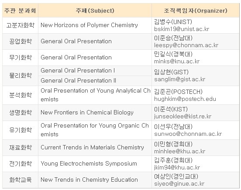The height and width of the screenshot is (190, 241).
Task: Click email hughkim@postech.edu
Action: [x=185, y=99]
